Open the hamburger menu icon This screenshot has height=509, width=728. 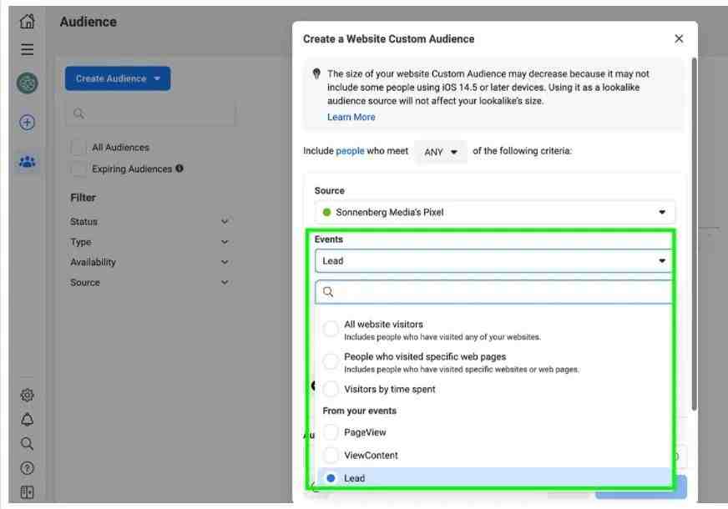tap(27, 49)
